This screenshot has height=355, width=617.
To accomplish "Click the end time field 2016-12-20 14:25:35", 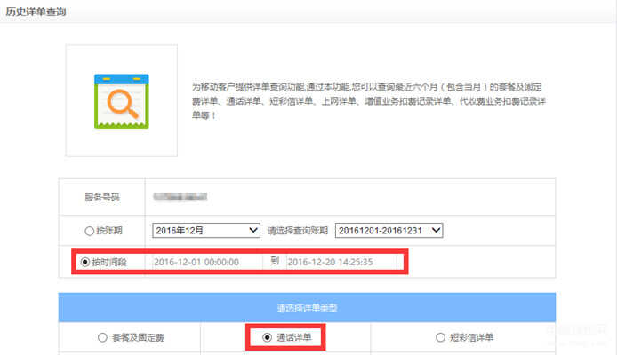I will point(341,262).
